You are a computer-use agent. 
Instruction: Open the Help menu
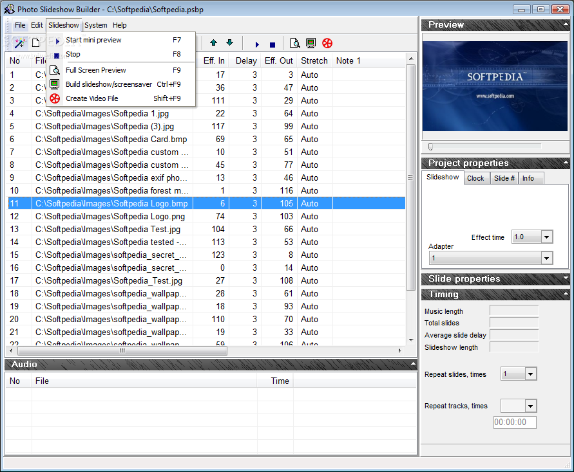(x=119, y=25)
